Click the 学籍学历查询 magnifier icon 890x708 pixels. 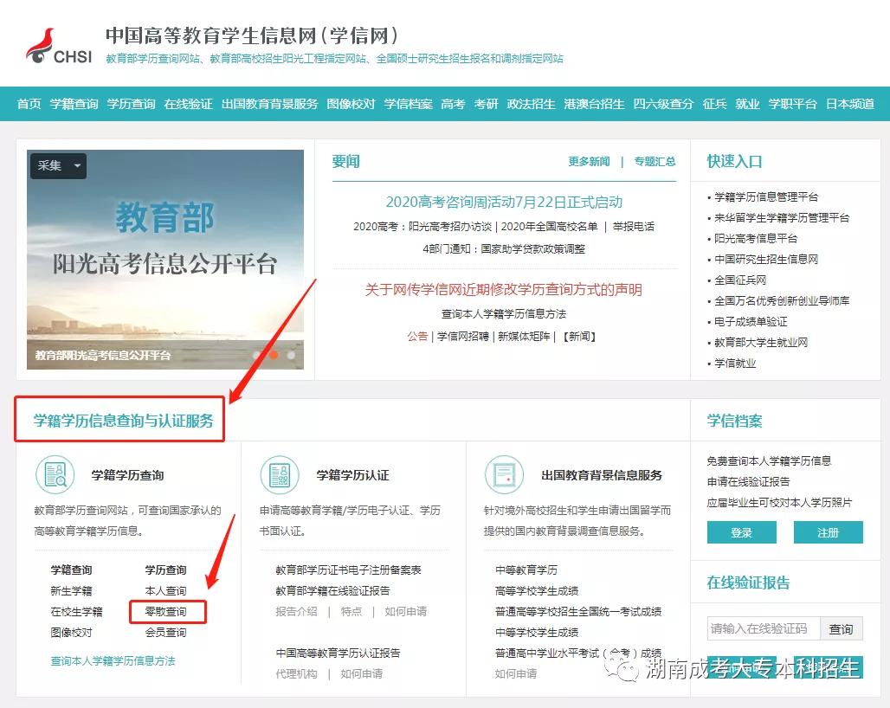tap(55, 474)
